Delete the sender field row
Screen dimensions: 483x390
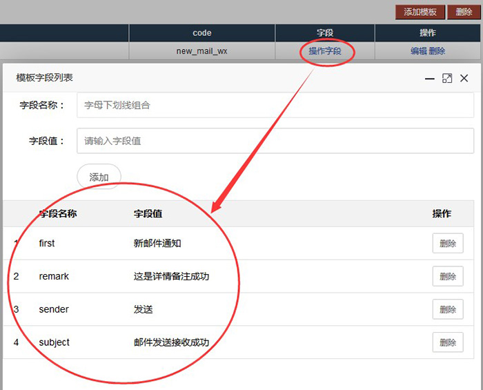[x=448, y=309]
